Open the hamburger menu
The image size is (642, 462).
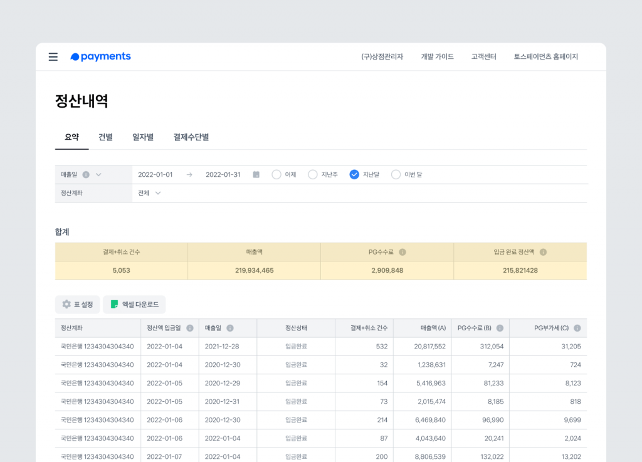click(53, 57)
